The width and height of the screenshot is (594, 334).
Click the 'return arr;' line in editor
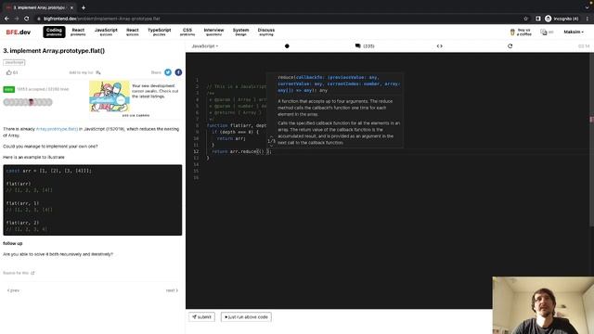coord(231,138)
